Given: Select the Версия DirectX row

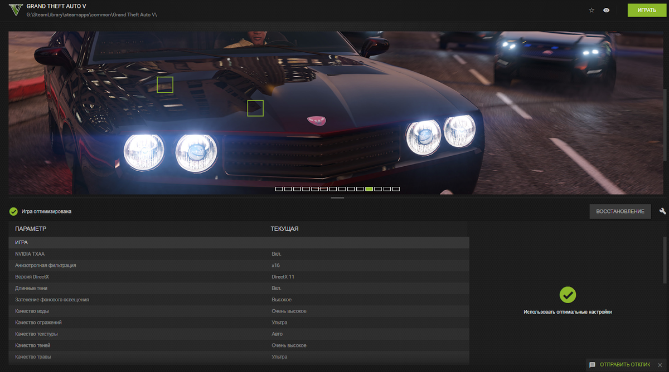Looking at the screenshot, I should (239, 276).
